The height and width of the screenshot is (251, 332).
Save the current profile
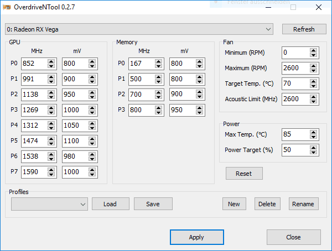[x=153, y=204]
